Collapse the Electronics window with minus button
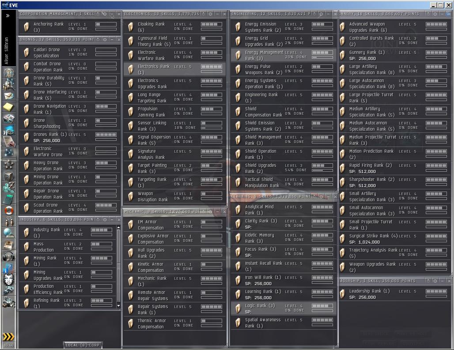Viewport: 454px width, 350px height. [217, 14]
